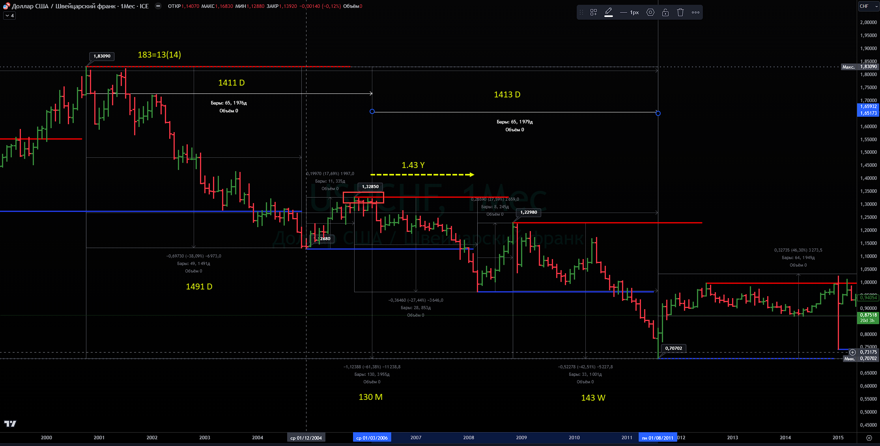Screen dimensions: 880x446
Task: Click year 2009 on time axis
Action: 521,438
